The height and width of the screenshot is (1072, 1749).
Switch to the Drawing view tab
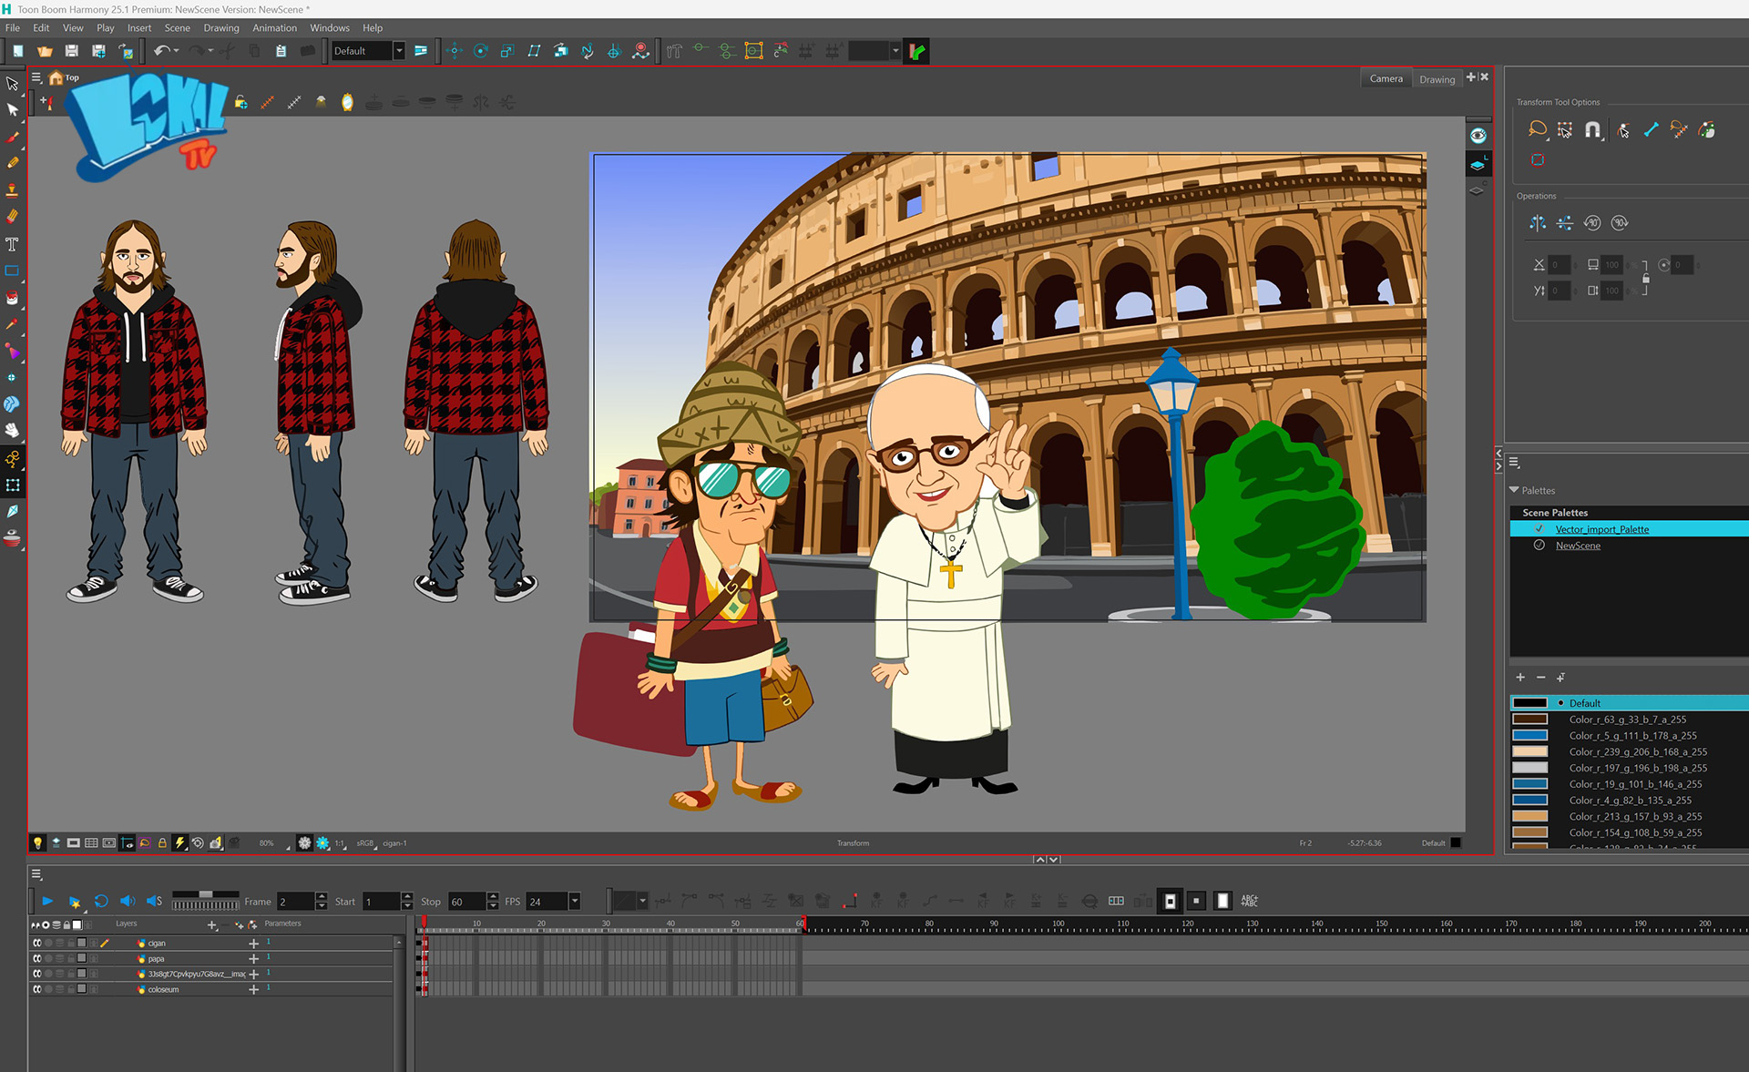point(1437,79)
